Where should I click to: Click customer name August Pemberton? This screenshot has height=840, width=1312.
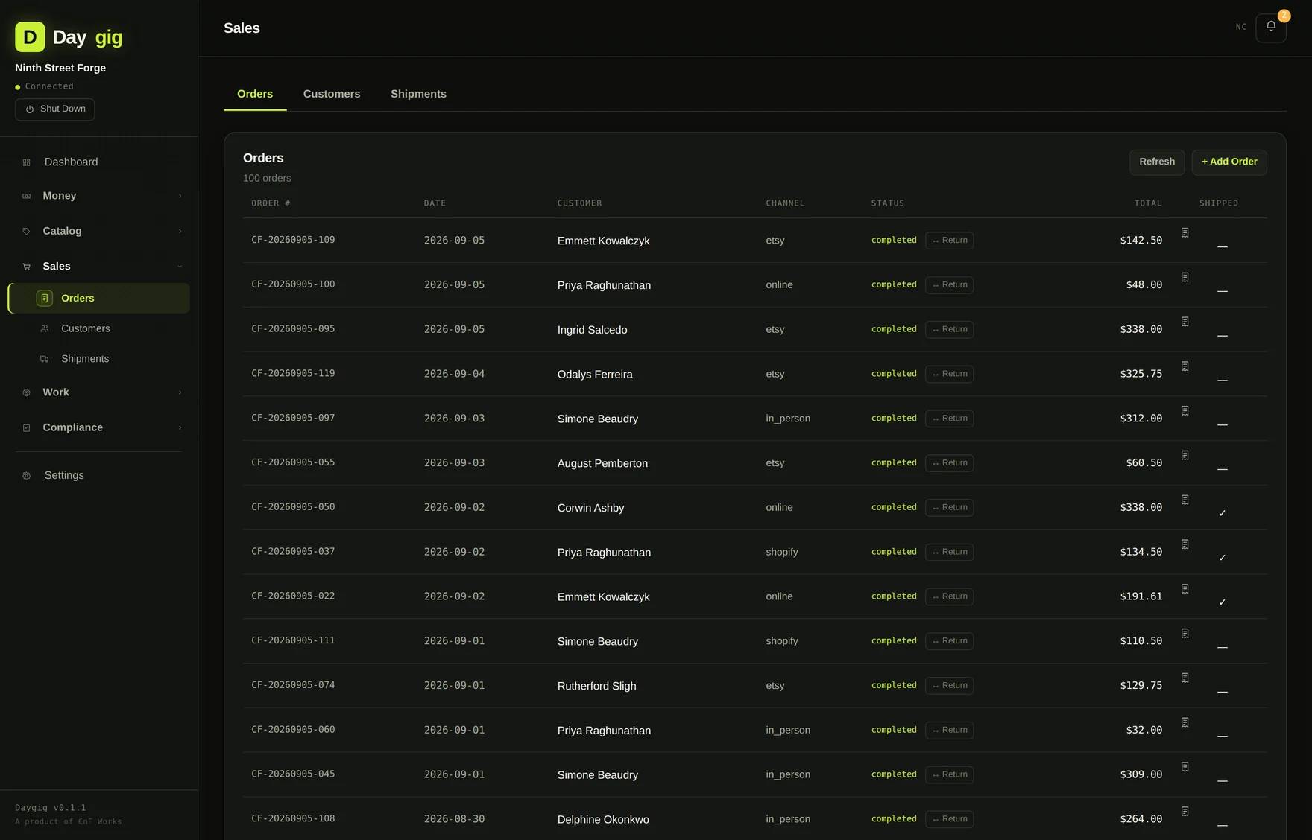coord(602,463)
